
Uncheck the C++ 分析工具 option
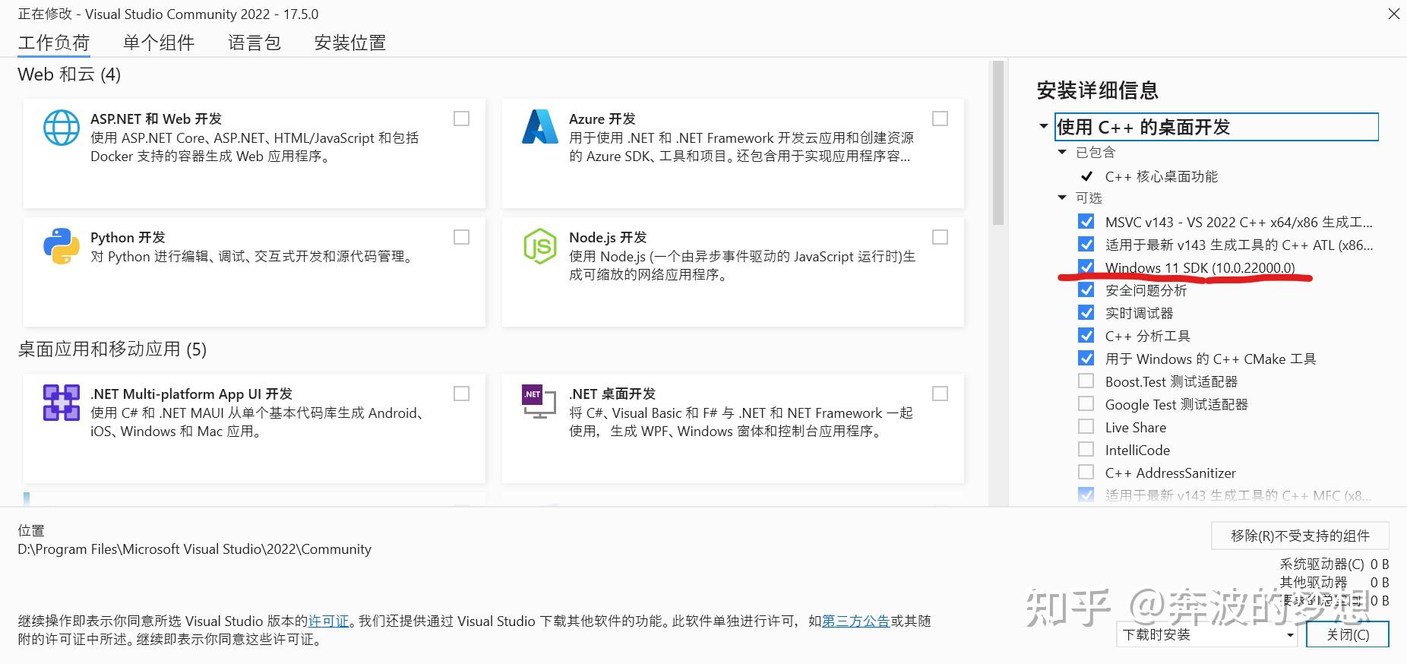pyautogui.click(x=1086, y=336)
